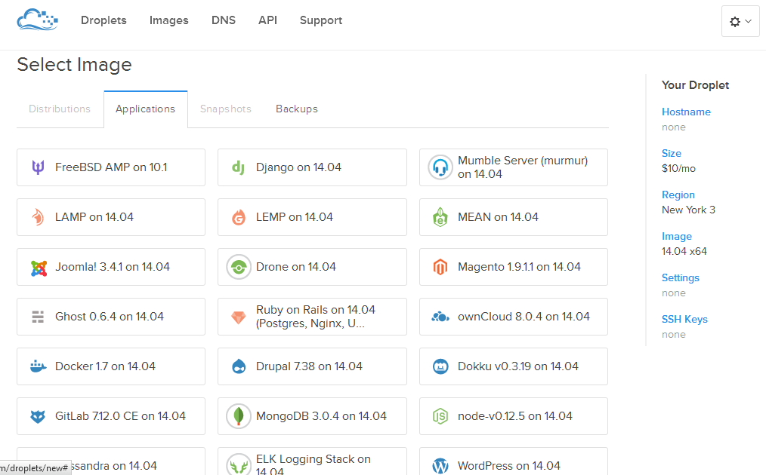This screenshot has height=475, width=766.
Task: Click the Ghost gray bars icon
Action: 38,317
